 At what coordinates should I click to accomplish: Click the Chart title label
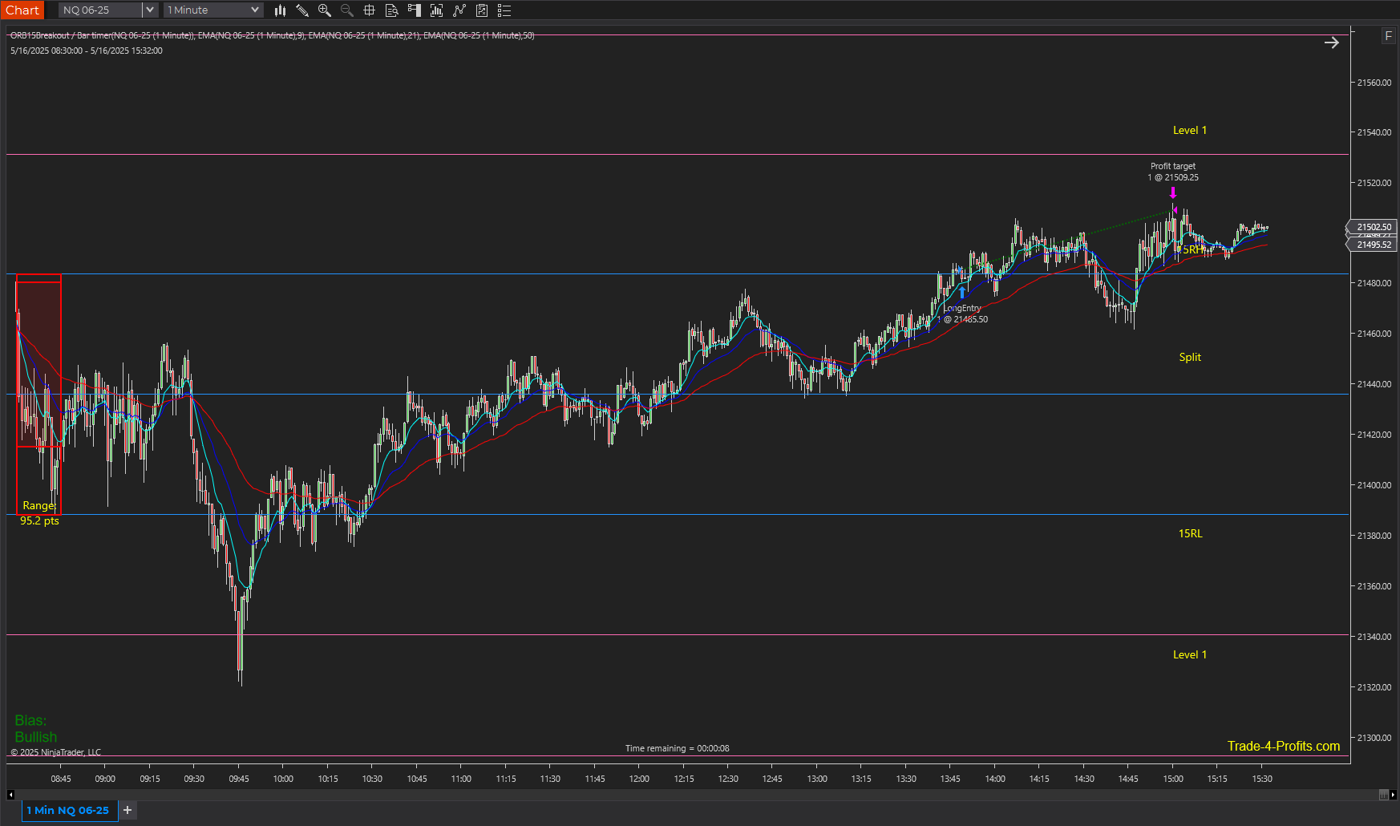click(x=22, y=10)
